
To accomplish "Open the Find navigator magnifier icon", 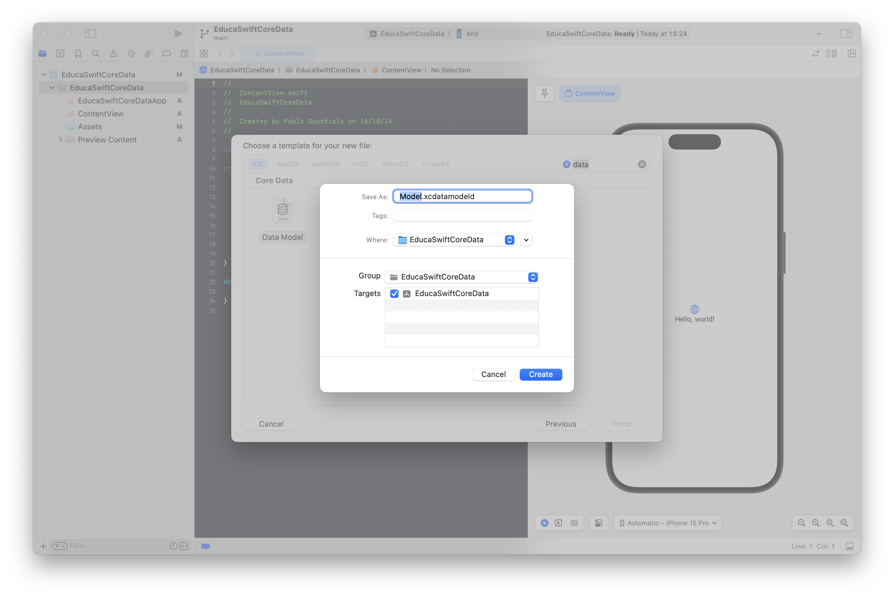I will (x=96, y=53).
